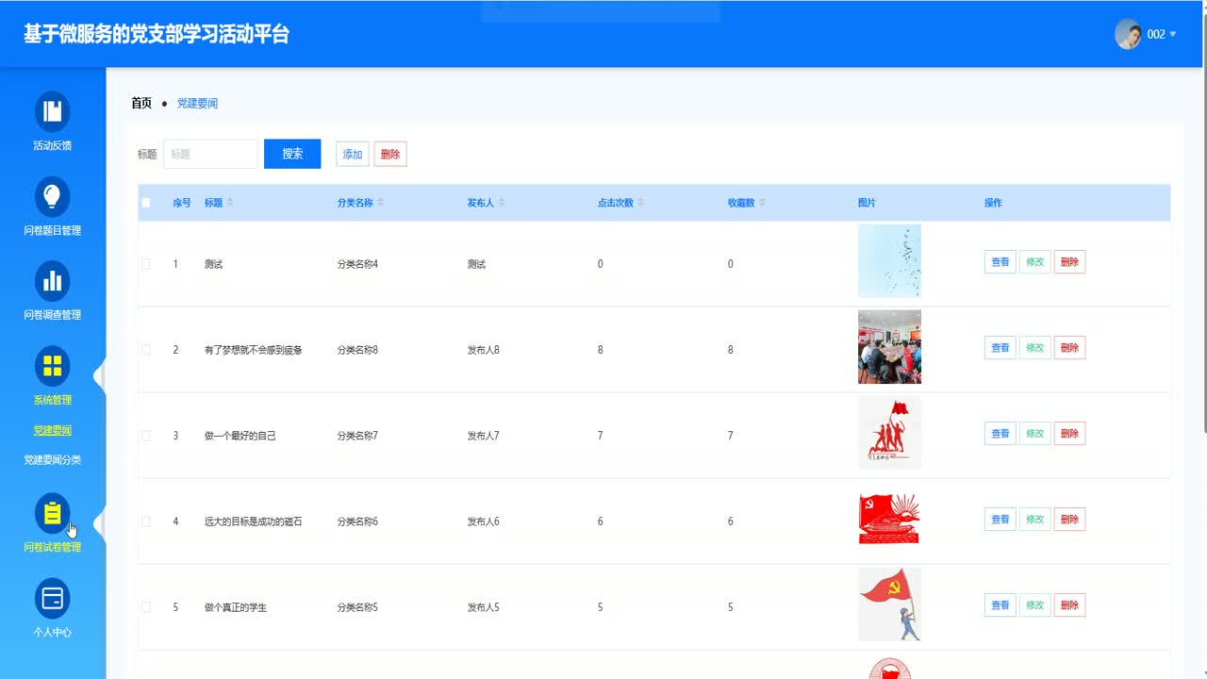The width and height of the screenshot is (1207, 679).
Task: Click 查看 for 远大的目标是成功的磁石
Action: [1000, 520]
